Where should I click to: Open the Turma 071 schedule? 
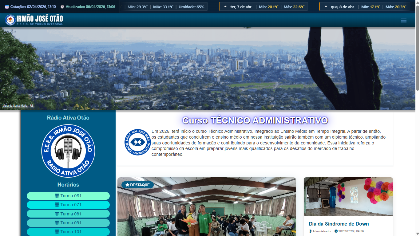68,205
